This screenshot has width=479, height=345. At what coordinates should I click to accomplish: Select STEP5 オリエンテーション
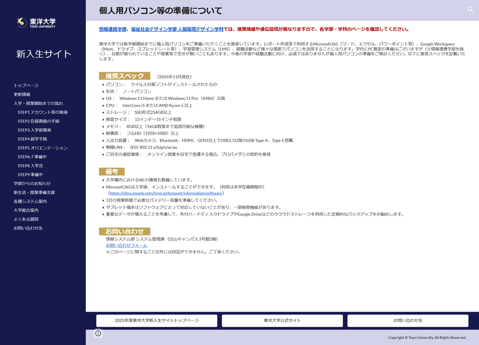point(42,148)
